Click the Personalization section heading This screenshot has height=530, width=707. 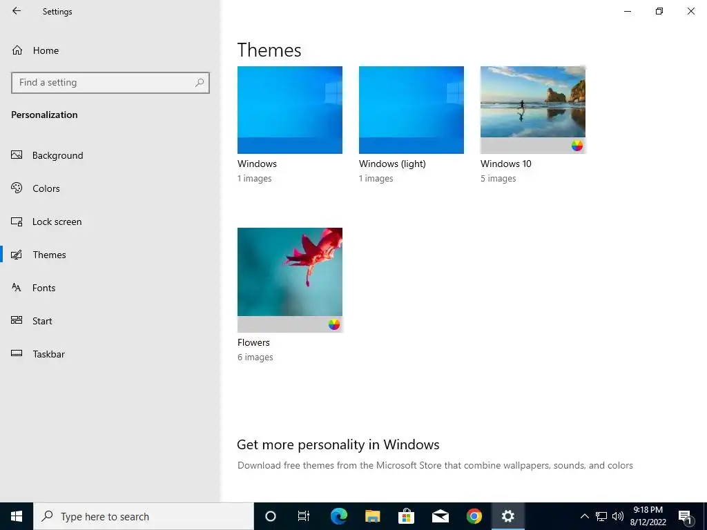click(x=44, y=115)
